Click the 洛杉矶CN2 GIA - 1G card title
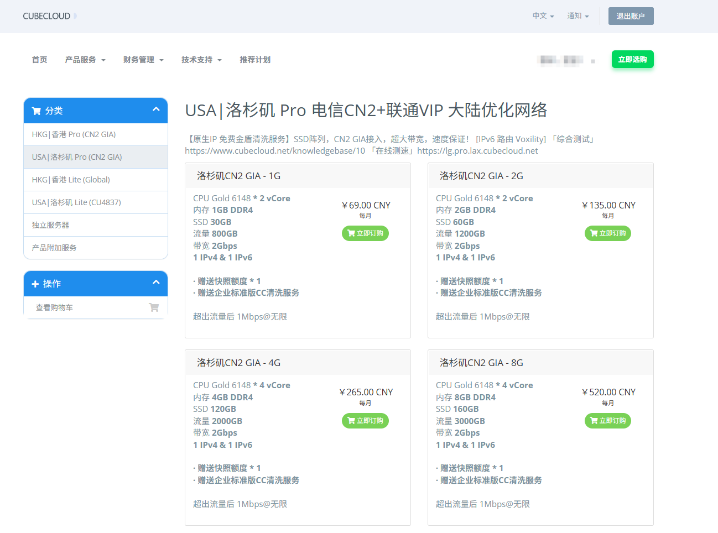Image resolution: width=718 pixels, height=533 pixels. pos(239,176)
